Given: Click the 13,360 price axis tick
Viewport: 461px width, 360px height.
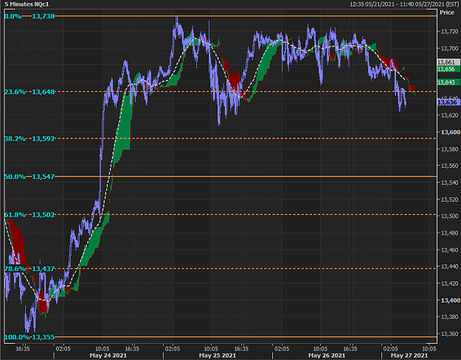Looking at the screenshot, I should pyautogui.click(x=449, y=334).
